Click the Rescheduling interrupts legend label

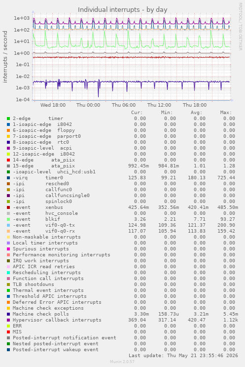tap(47, 273)
